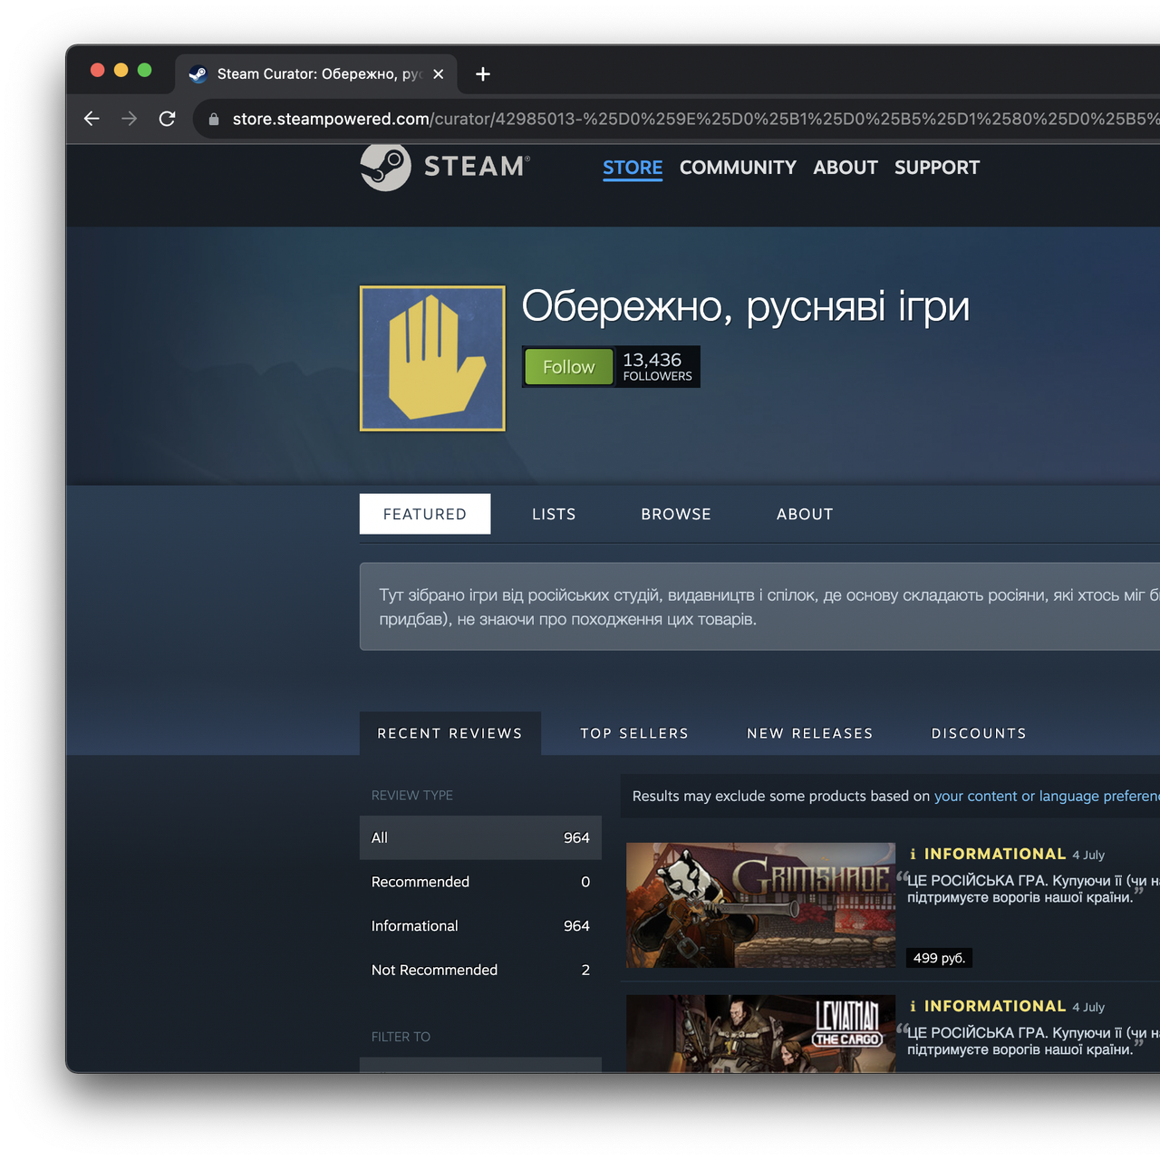This screenshot has height=1160, width=1160.
Task: Click the FILTER TO heading
Action: click(x=401, y=1037)
